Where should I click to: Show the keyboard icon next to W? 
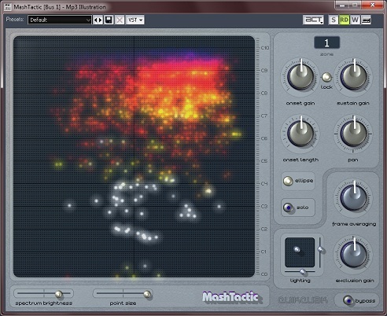[x=366, y=20]
